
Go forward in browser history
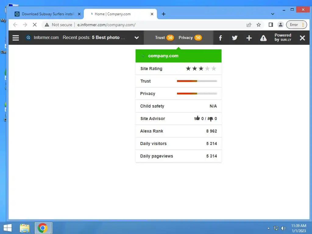25,25
